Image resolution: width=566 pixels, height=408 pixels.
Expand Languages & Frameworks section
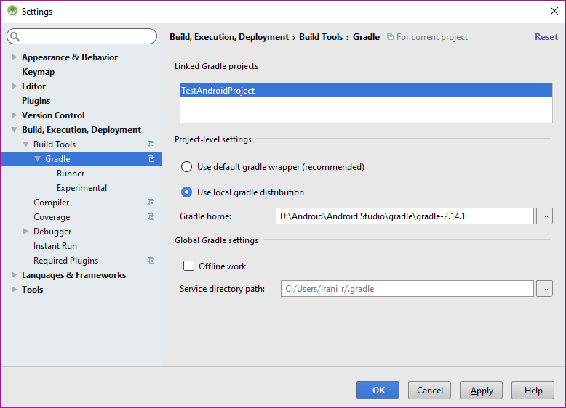pos(14,274)
